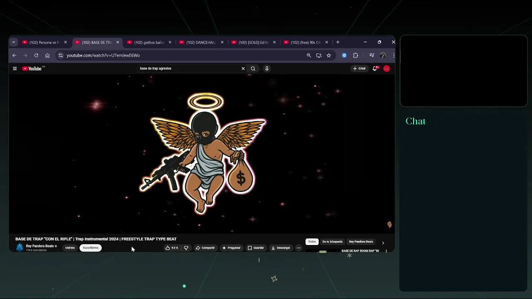Like the video showing 9,9 K
The height and width of the screenshot is (299, 532).
(172, 248)
